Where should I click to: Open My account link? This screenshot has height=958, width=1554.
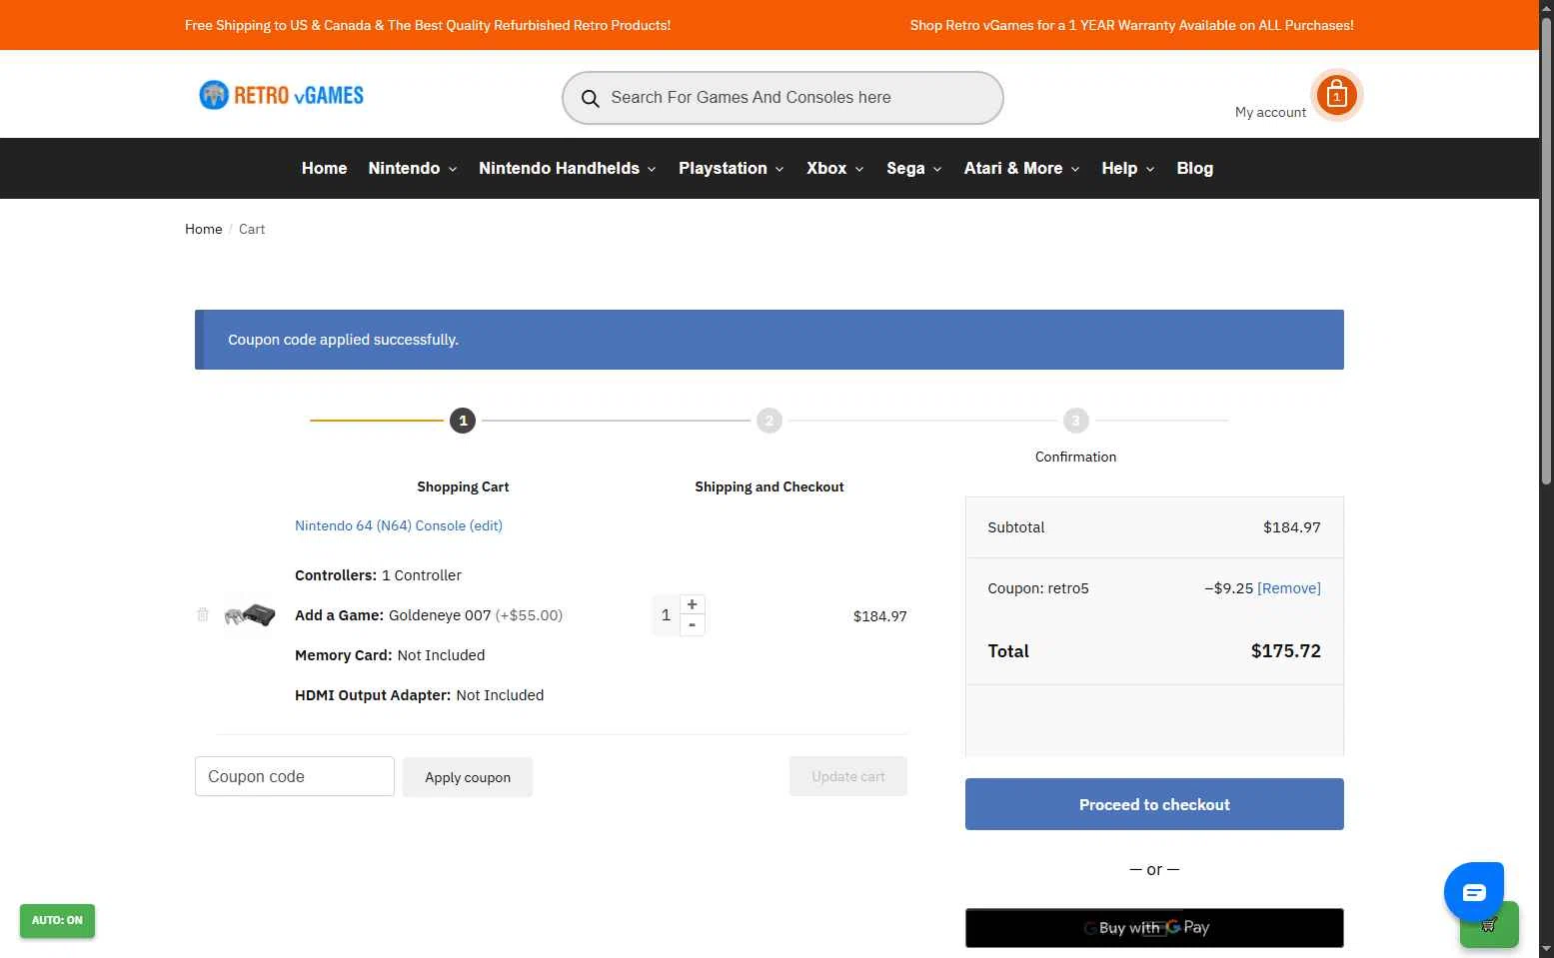[1270, 112]
